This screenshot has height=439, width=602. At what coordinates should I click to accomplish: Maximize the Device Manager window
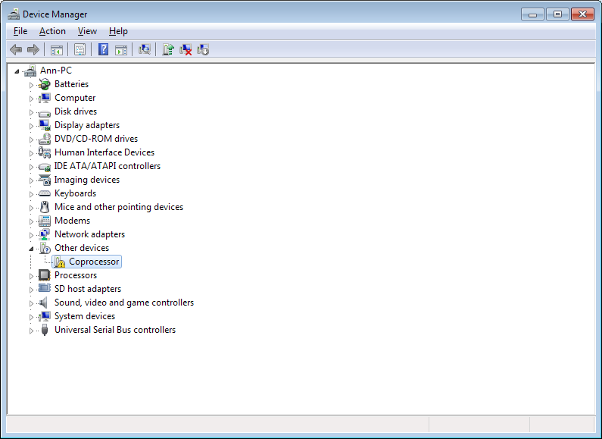point(557,14)
